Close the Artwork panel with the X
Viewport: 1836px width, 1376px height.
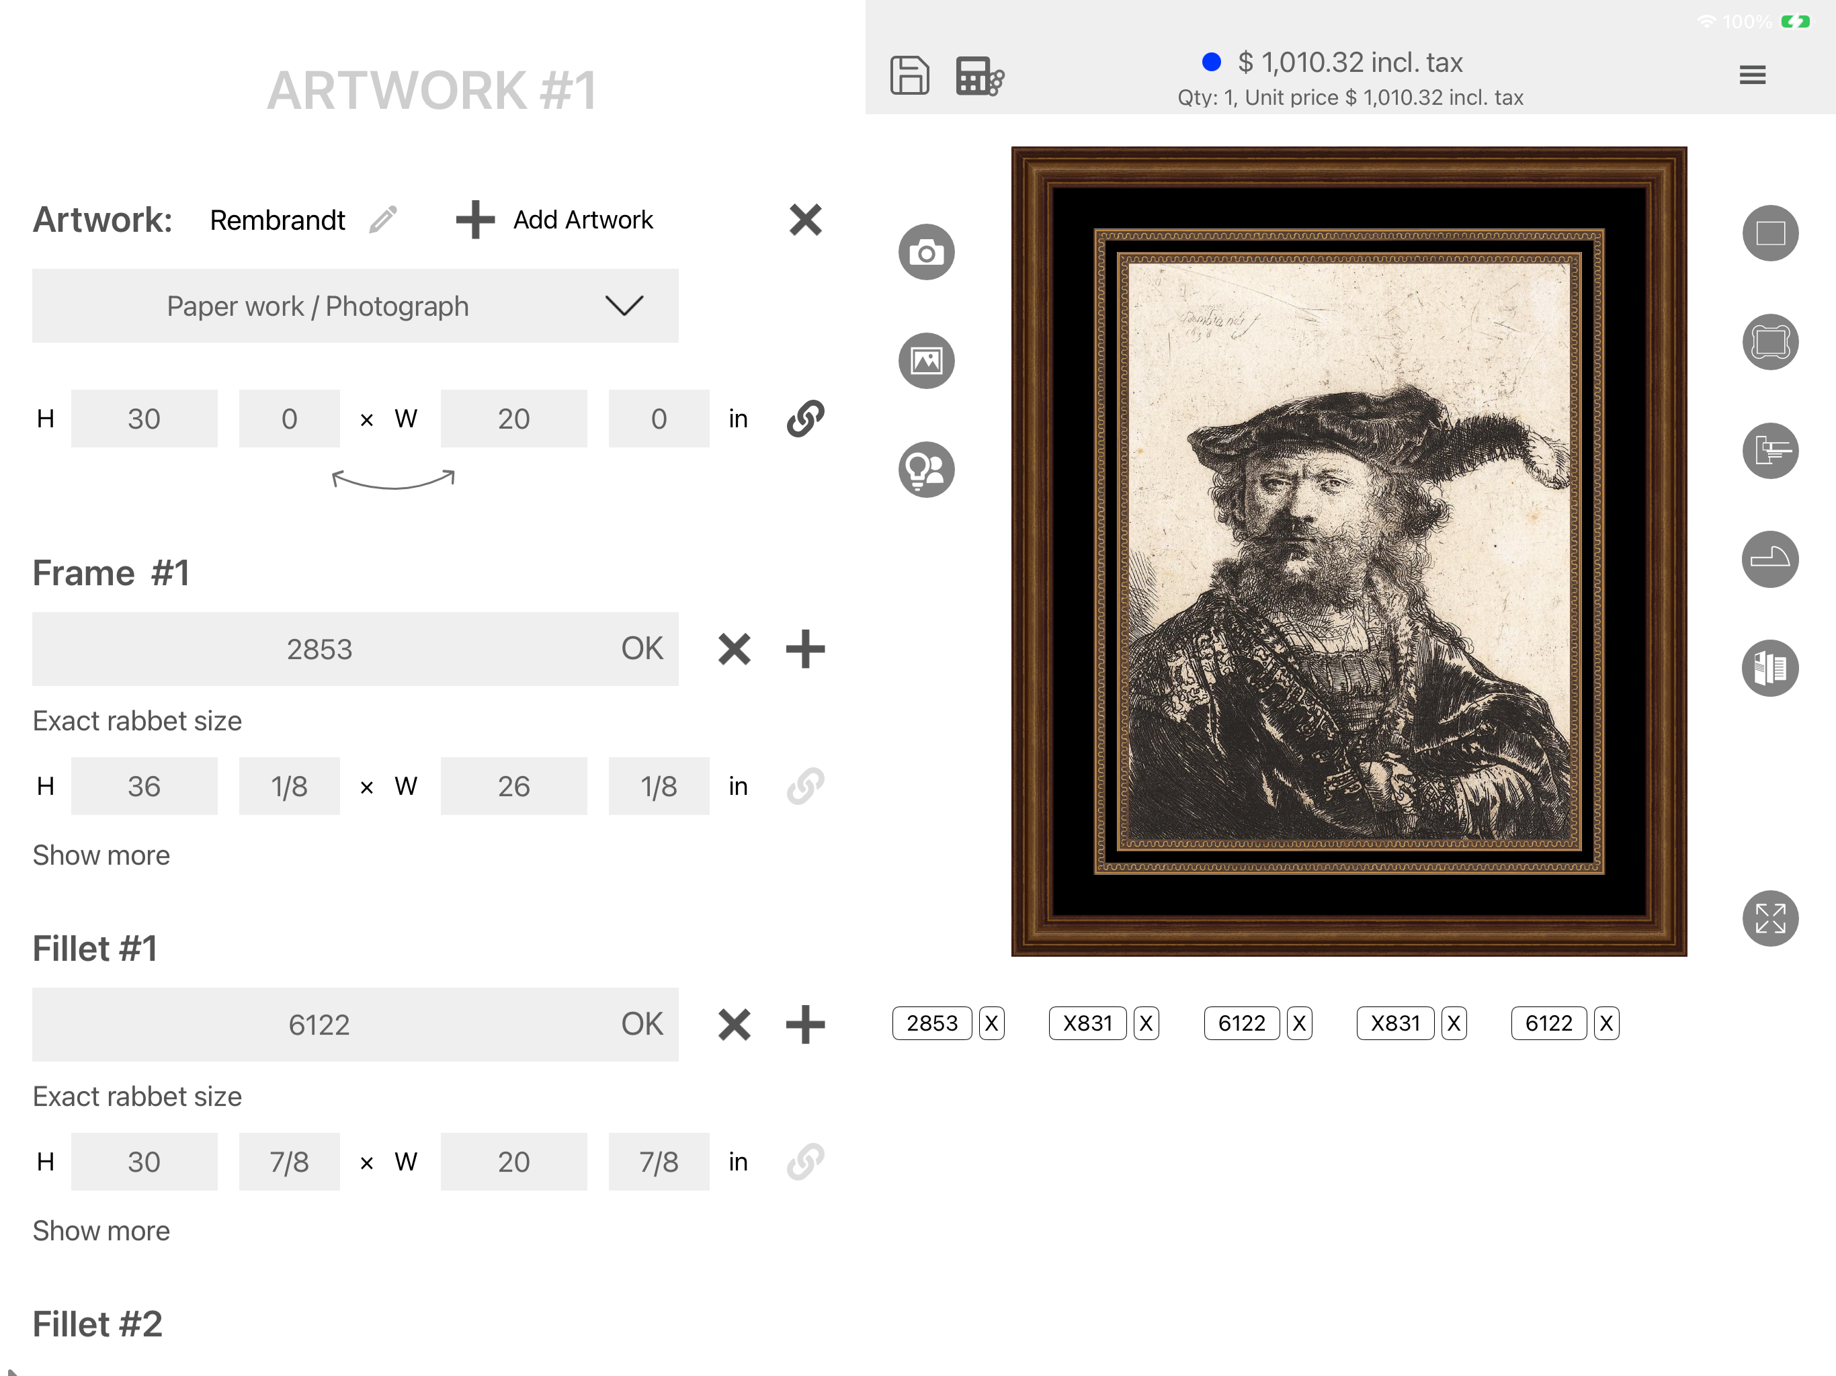tap(805, 220)
